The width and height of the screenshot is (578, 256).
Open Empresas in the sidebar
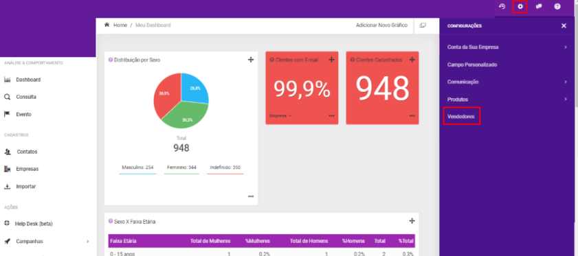click(27, 169)
